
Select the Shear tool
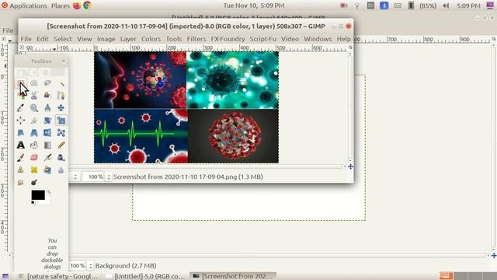click(x=21, y=133)
